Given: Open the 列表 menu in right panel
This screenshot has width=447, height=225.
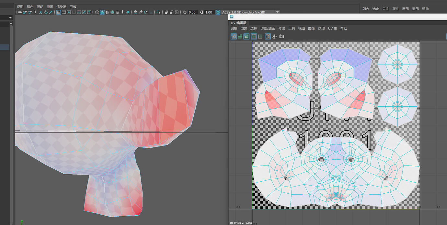Looking at the screenshot, I should click(366, 9).
